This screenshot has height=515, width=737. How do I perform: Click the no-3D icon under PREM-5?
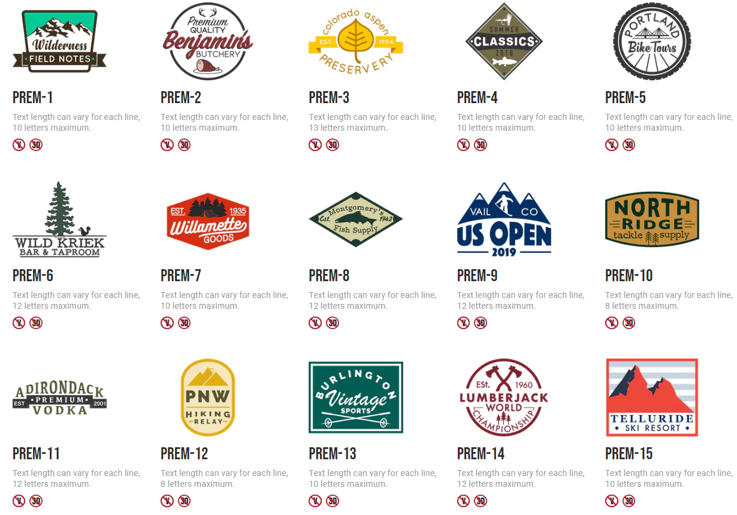pyautogui.click(x=629, y=144)
